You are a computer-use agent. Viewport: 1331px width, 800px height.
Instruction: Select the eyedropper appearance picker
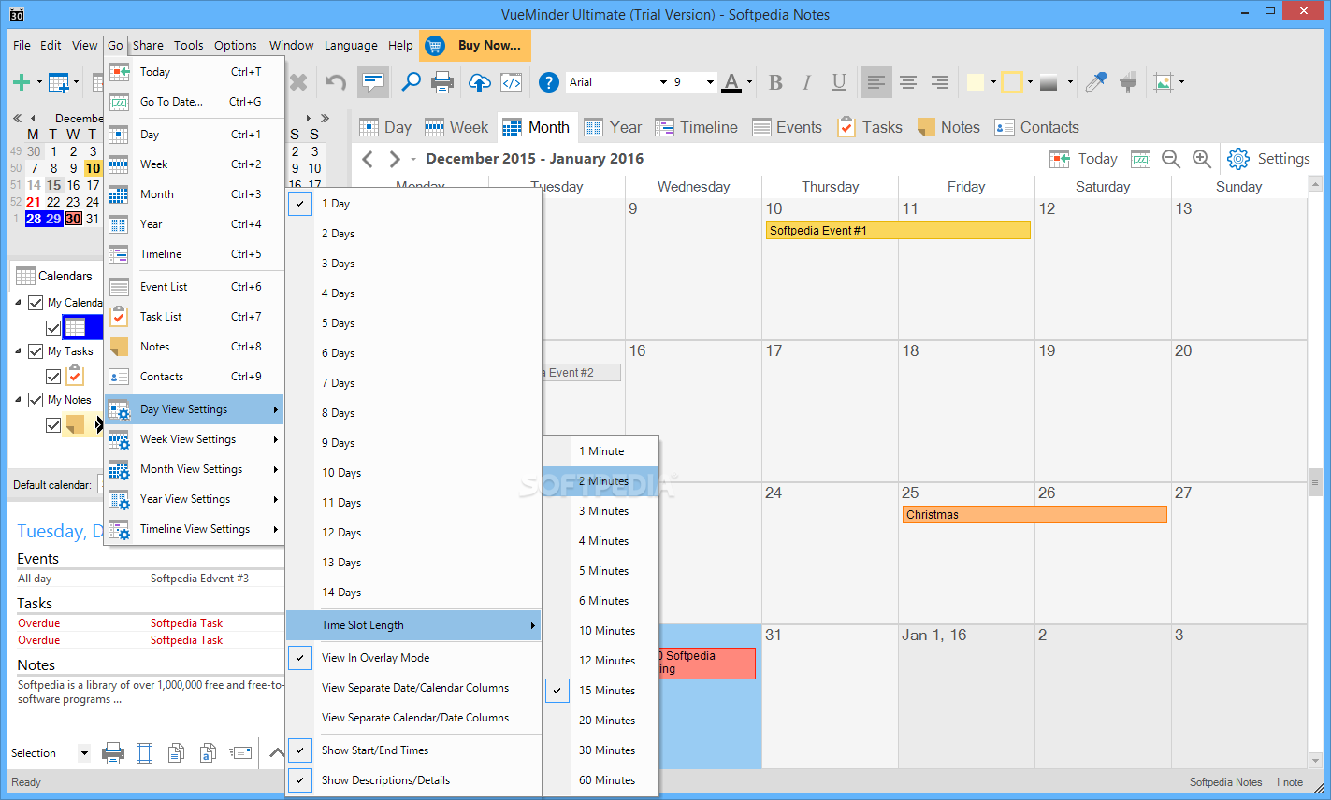tap(1095, 82)
